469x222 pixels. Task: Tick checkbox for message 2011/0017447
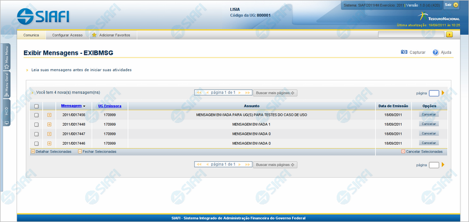coord(36,134)
